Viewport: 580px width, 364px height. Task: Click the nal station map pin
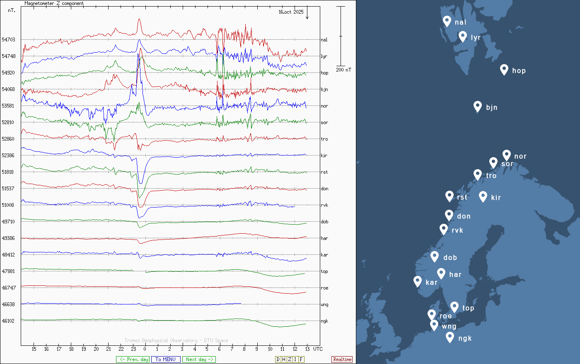pos(447,21)
